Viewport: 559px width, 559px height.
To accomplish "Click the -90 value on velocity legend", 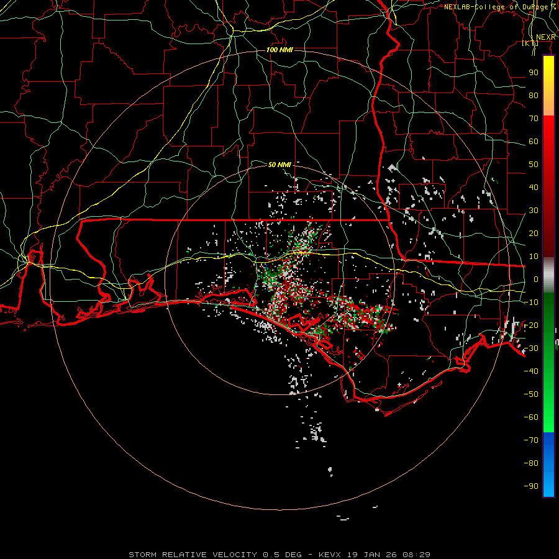I will pos(531,486).
